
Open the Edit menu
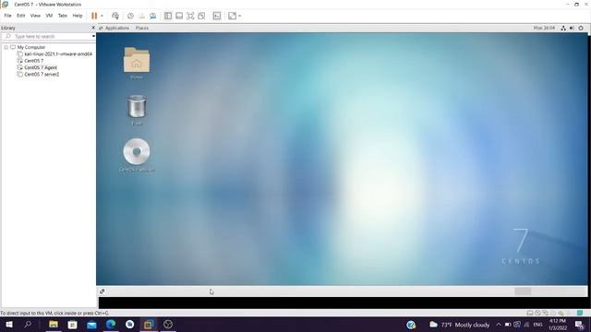(20, 16)
